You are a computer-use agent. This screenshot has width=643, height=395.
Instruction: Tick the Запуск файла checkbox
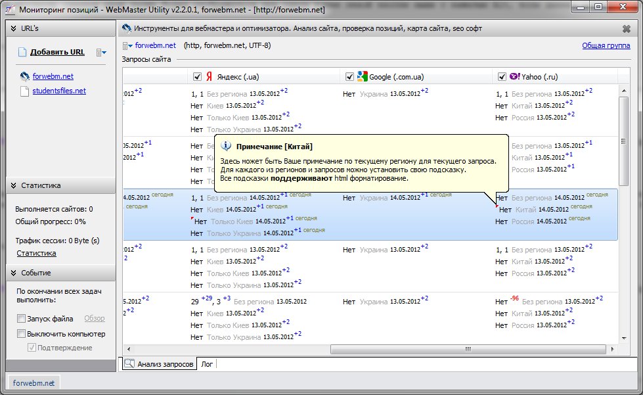(x=21, y=319)
